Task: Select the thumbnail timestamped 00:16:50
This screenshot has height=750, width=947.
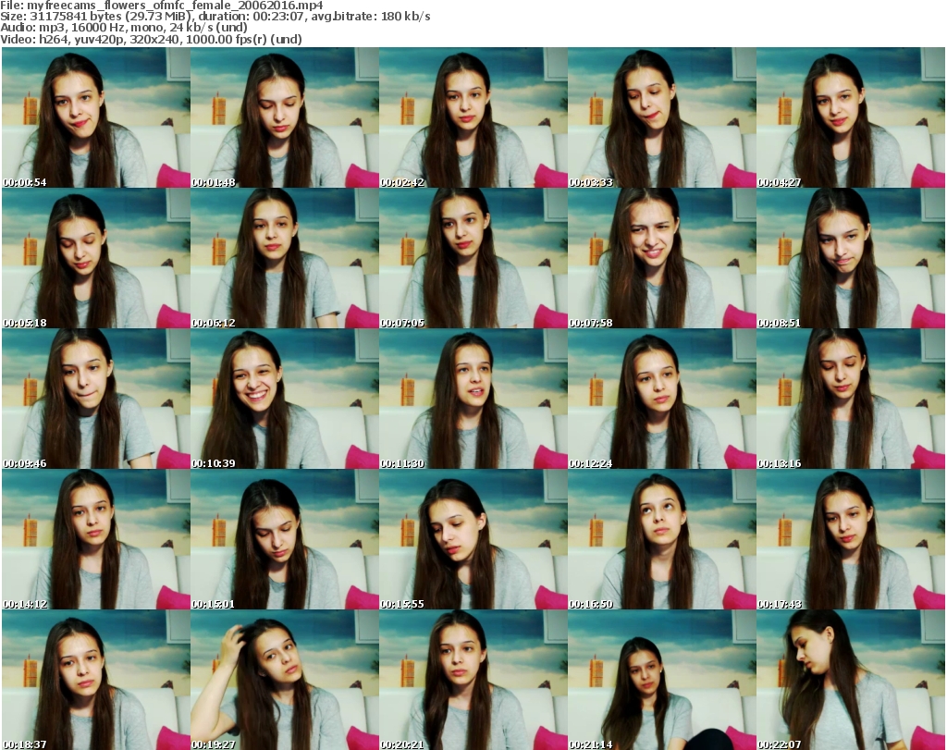Action: pyautogui.click(x=662, y=540)
